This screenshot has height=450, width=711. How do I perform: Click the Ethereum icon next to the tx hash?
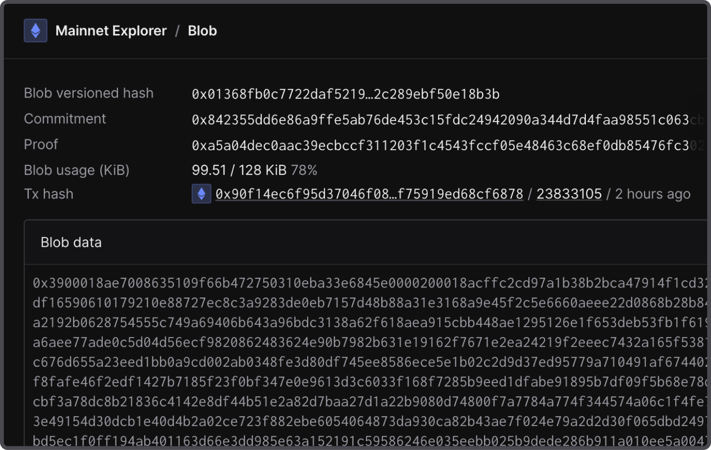click(201, 194)
